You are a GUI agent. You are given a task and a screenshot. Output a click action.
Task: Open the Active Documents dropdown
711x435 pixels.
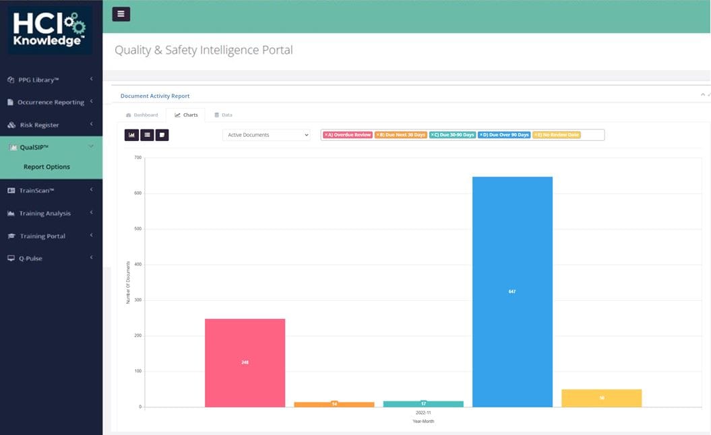coord(266,135)
